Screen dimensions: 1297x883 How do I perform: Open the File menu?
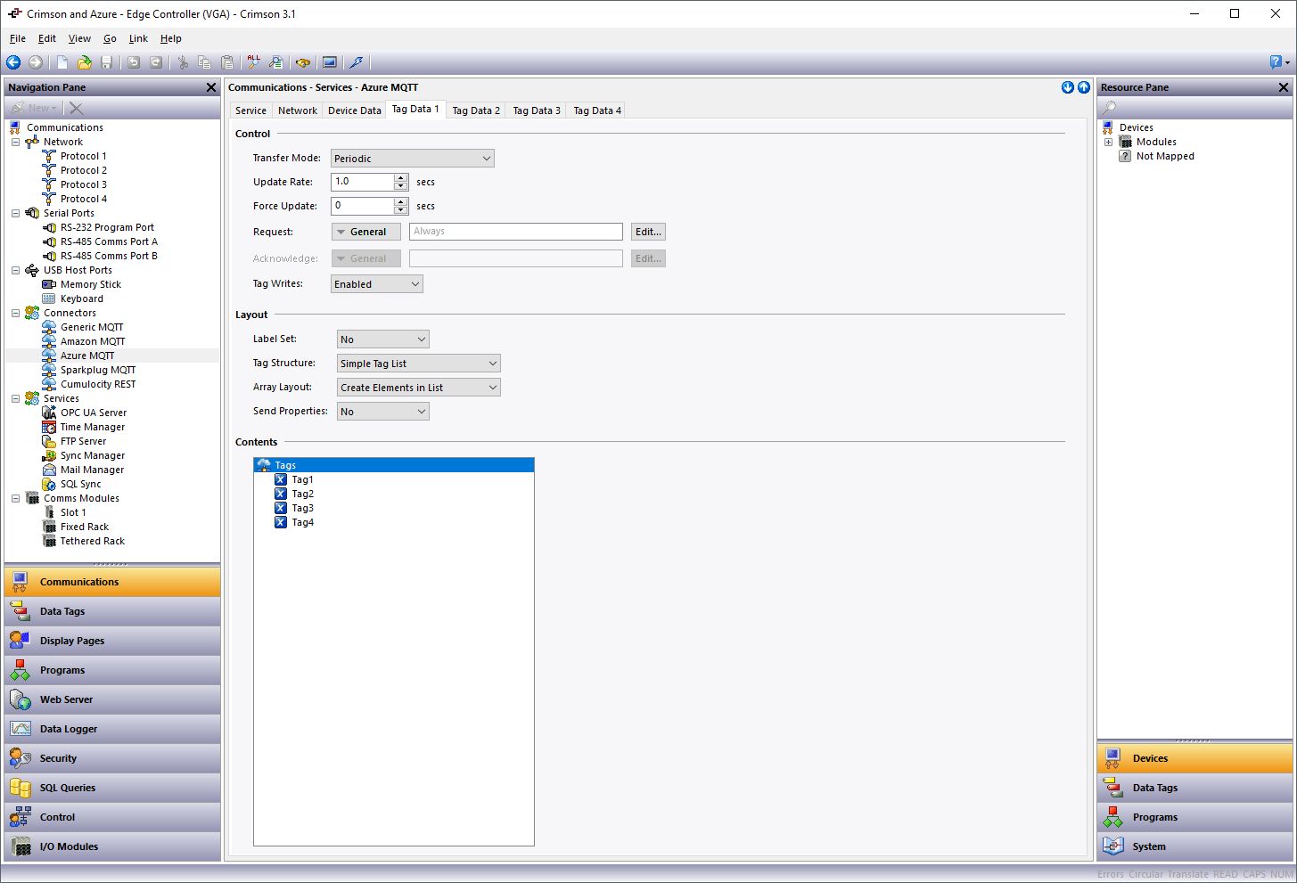pos(18,38)
